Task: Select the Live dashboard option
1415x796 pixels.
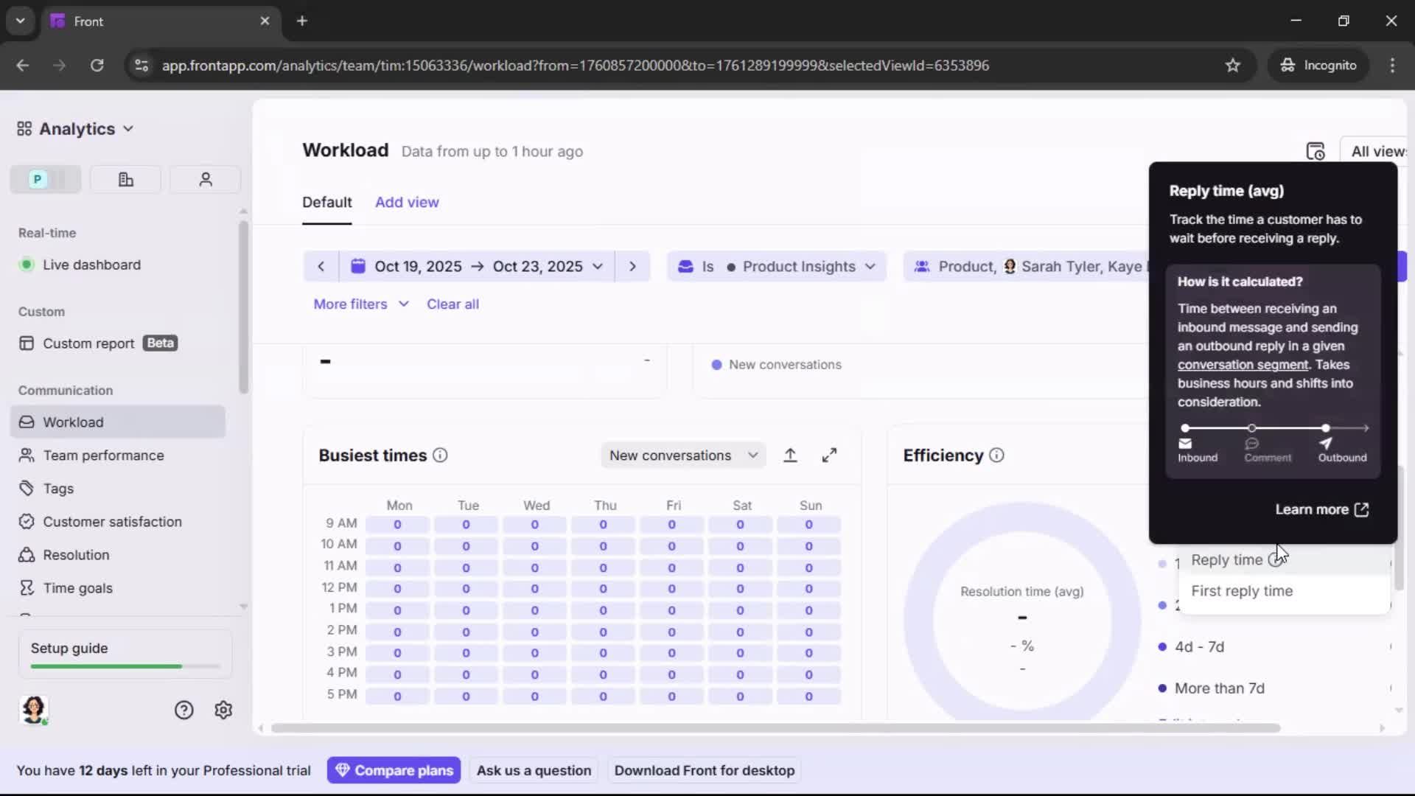Action: click(91, 265)
